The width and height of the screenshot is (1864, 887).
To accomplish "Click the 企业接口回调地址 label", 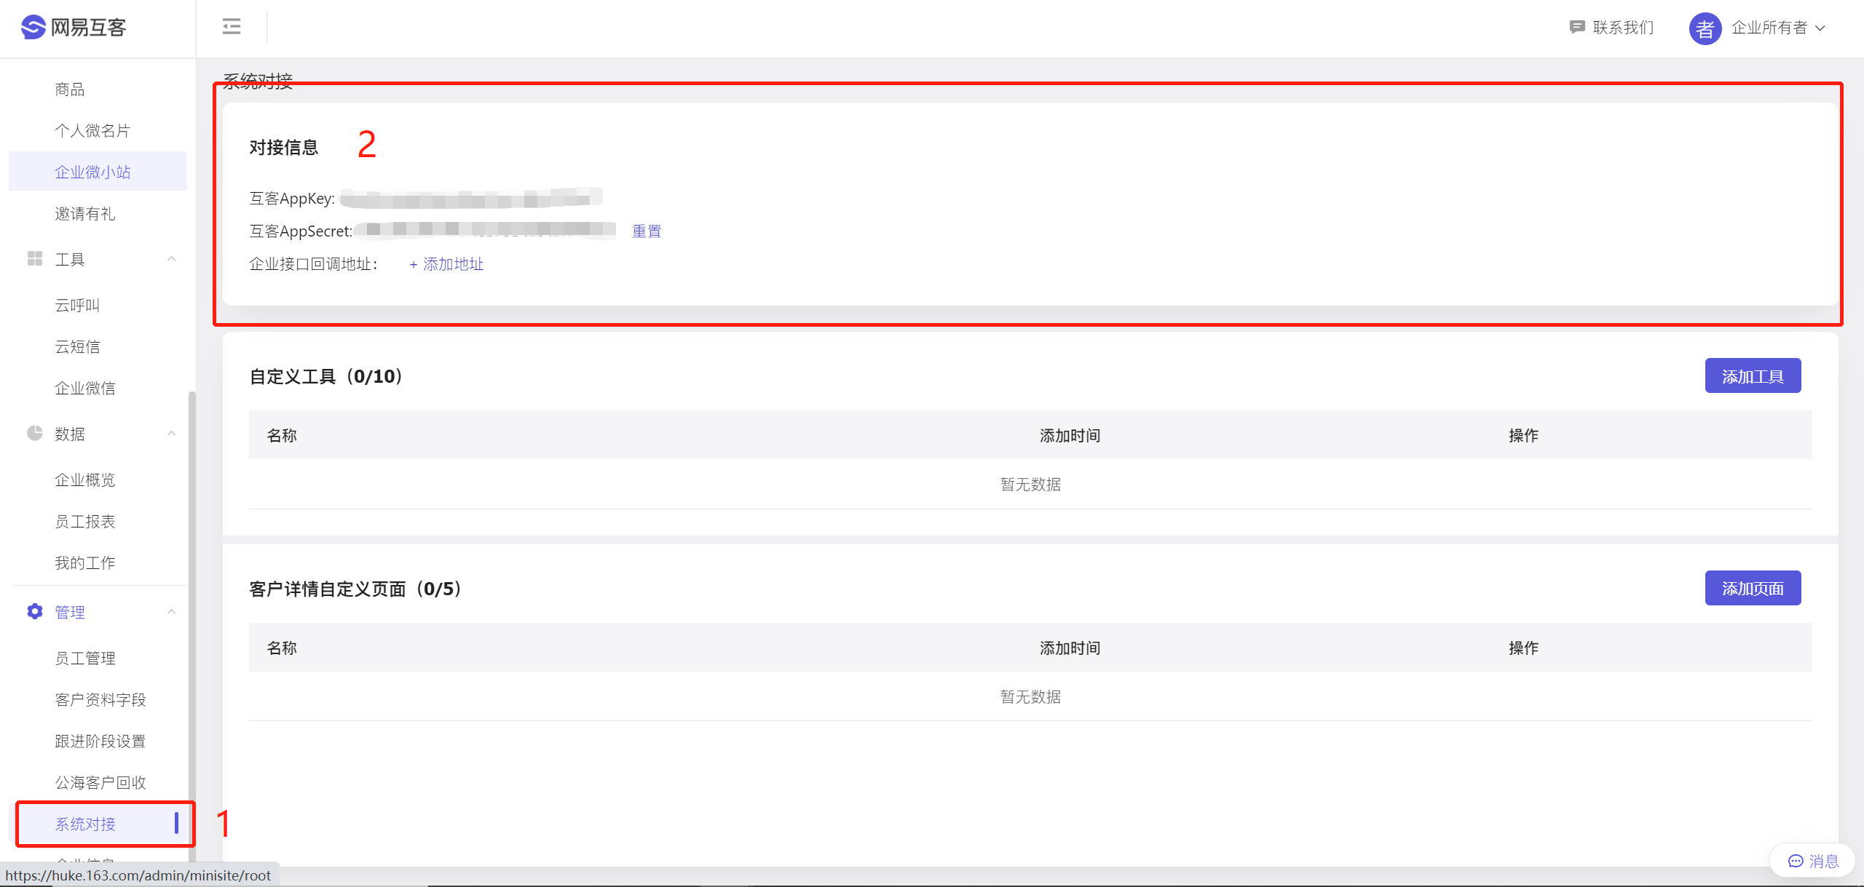I will [x=314, y=264].
